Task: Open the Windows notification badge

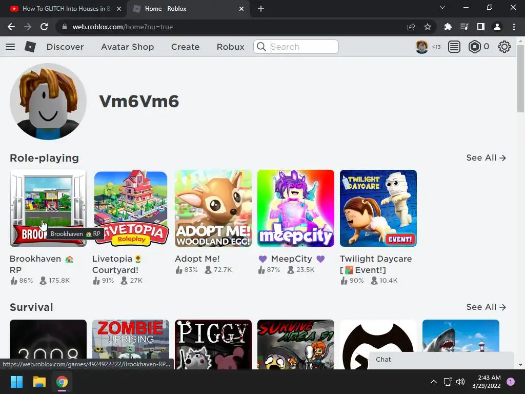Action: click(x=511, y=382)
